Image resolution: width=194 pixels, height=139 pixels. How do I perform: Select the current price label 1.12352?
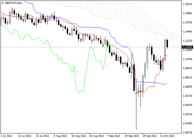[x=187, y=47]
